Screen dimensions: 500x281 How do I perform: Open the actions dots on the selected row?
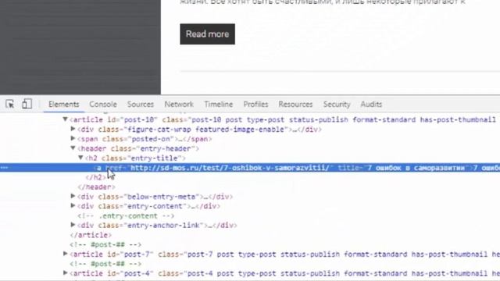click(4, 168)
